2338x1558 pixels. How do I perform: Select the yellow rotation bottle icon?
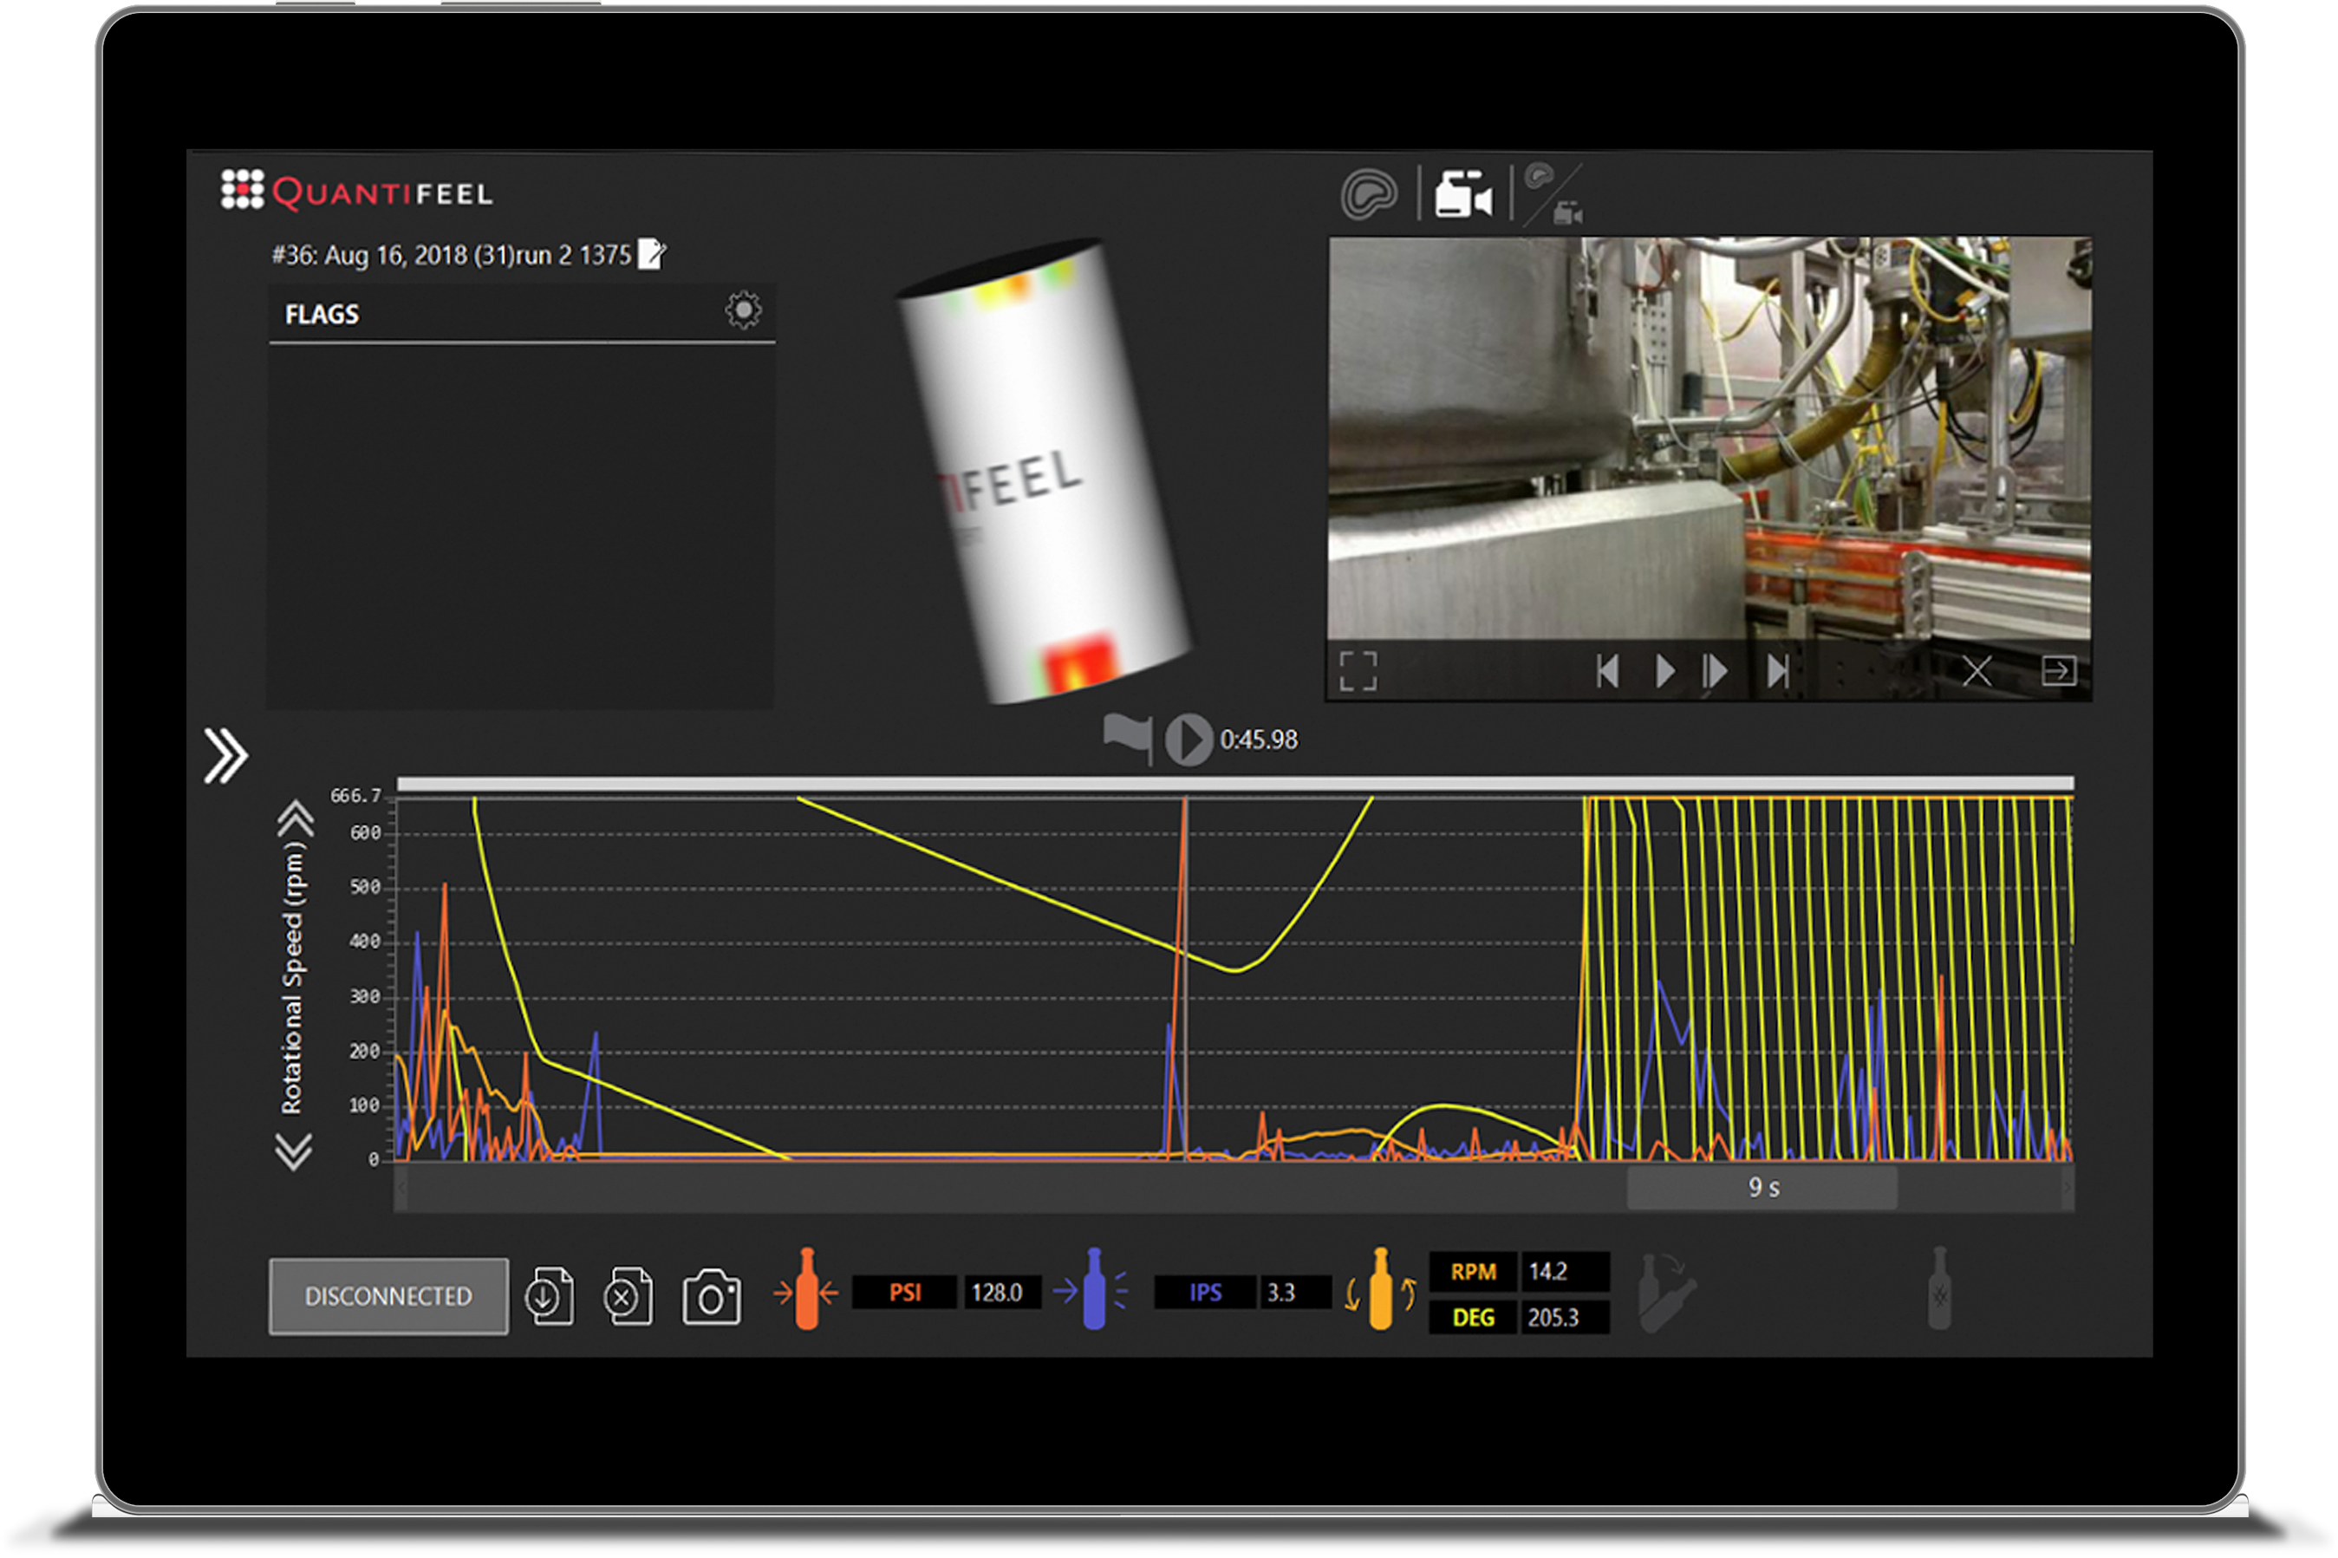(x=1382, y=1292)
